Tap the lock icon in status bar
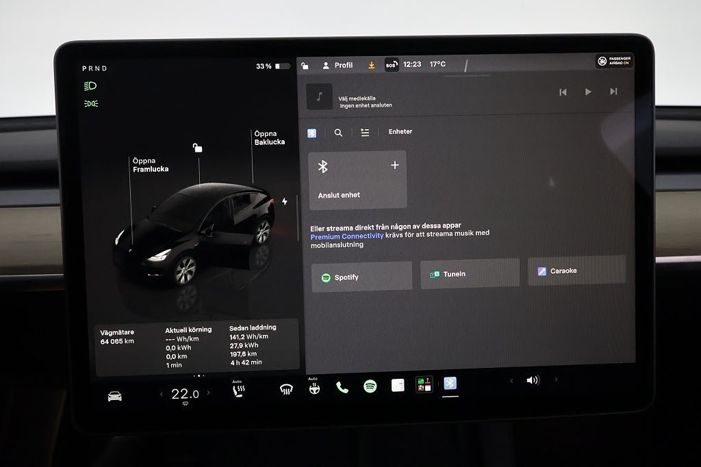Screen dimensions: 701x467 tap(305, 66)
